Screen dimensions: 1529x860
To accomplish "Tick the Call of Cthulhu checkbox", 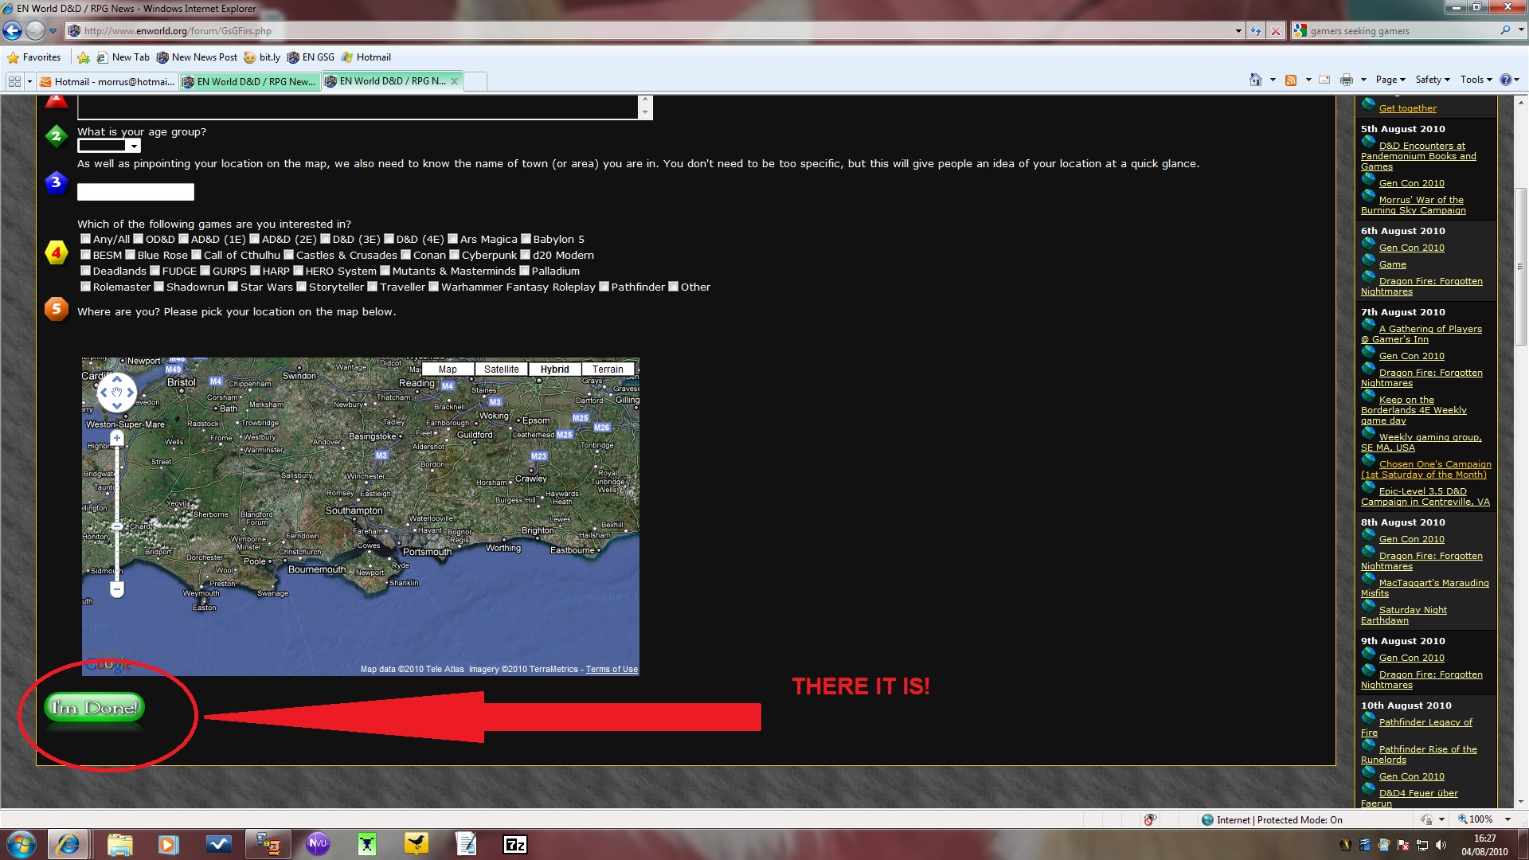I will pyautogui.click(x=196, y=255).
